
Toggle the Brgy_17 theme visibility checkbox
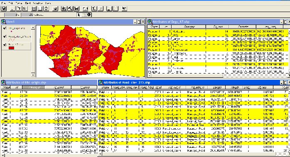point(5,44)
